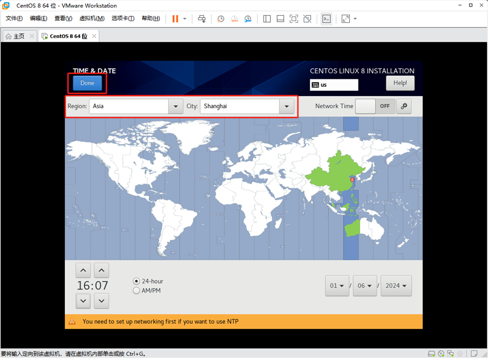Show the console view icon
Viewport: 488px width, 358px height.
(326, 18)
